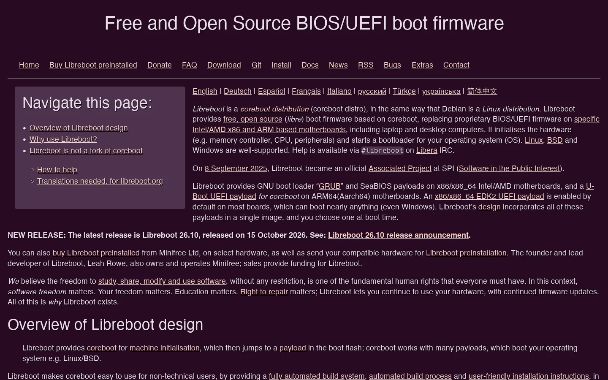Image resolution: width=608 pixels, height=380 pixels.
Task: Open study, share, modify and use software link
Action: (x=162, y=281)
